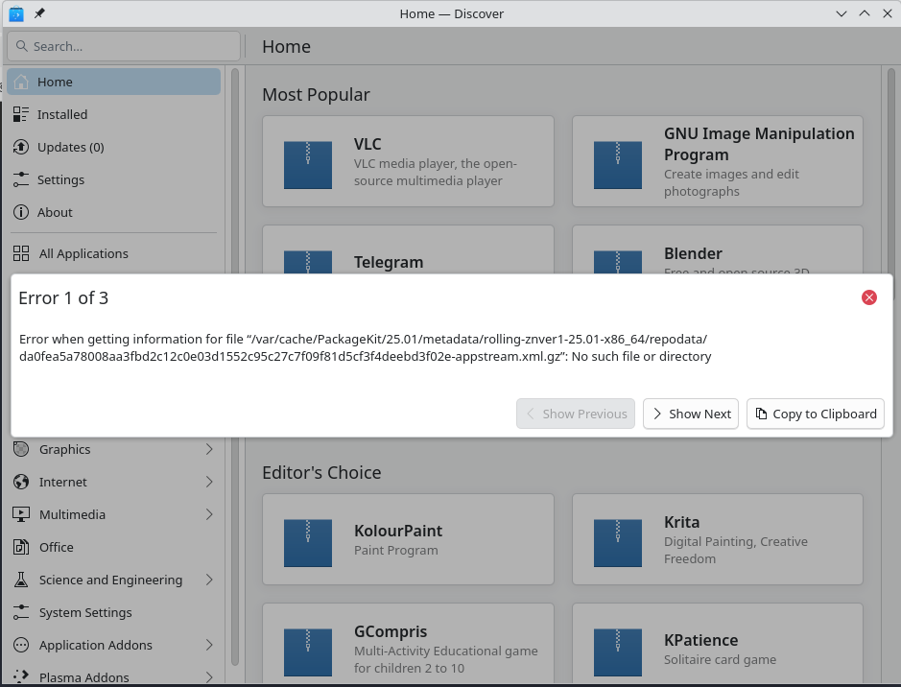The width and height of the screenshot is (901, 687).
Task: Expand the Graphics category chevron
Action: coord(209,449)
